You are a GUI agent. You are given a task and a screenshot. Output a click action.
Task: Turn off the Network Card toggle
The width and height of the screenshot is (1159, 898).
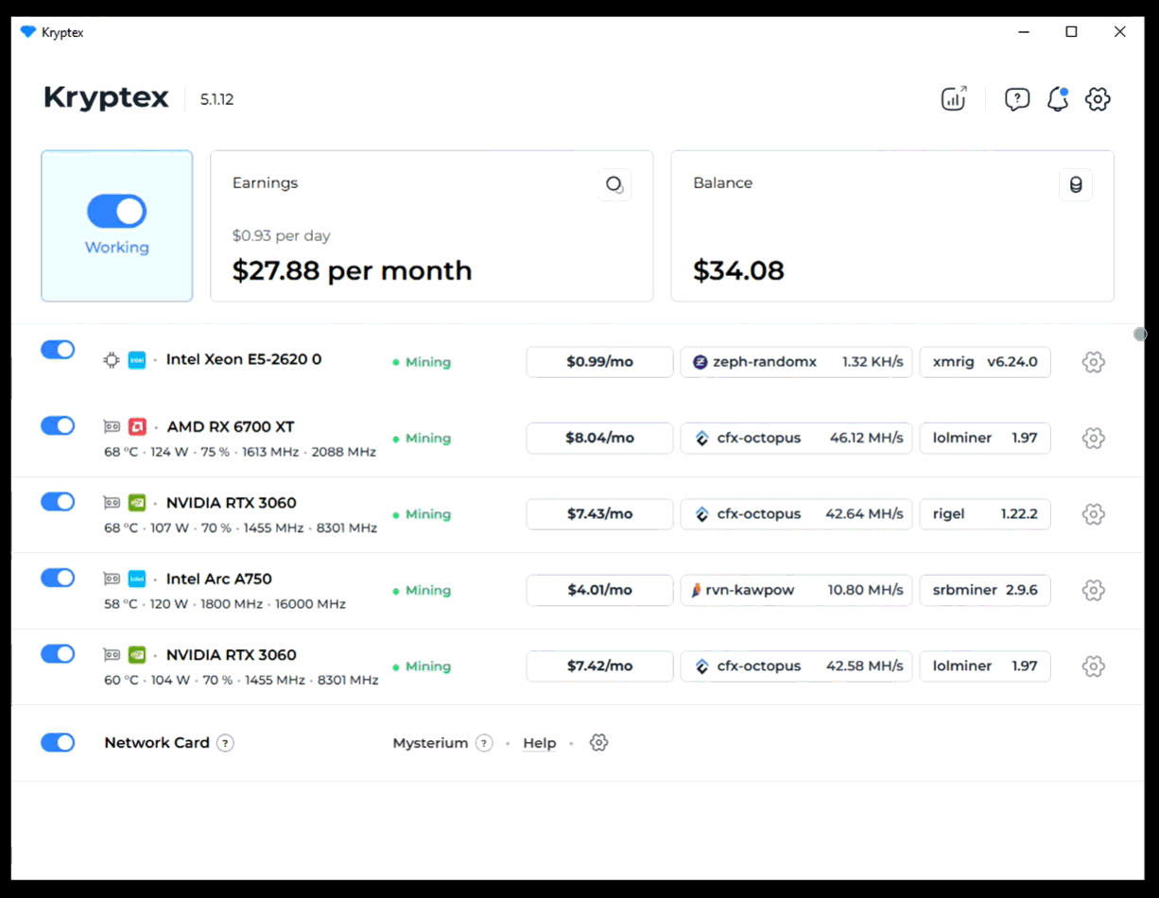[x=58, y=742]
